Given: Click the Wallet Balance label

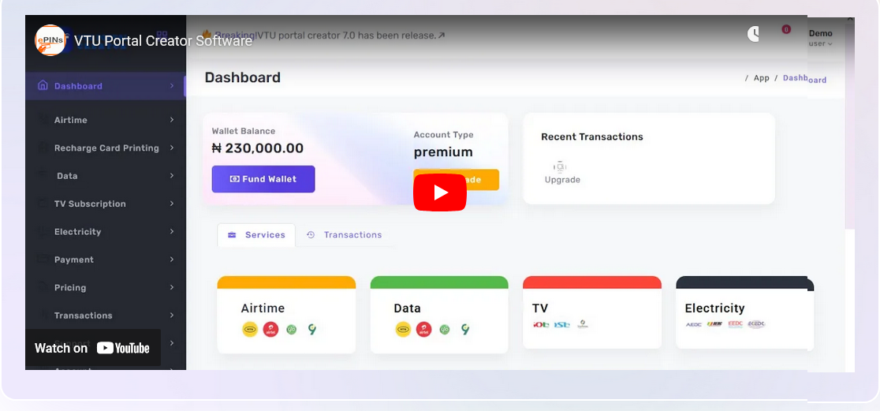Looking at the screenshot, I should pos(244,131).
